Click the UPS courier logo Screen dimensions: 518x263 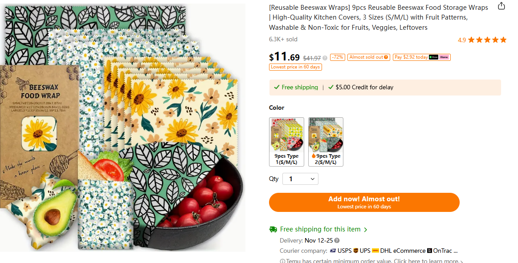point(355,250)
